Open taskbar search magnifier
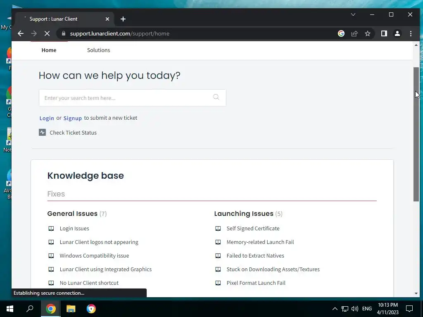The width and height of the screenshot is (423, 317). click(30, 309)
